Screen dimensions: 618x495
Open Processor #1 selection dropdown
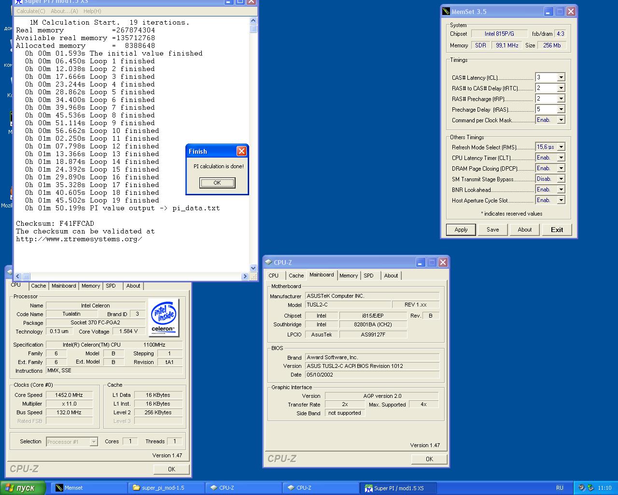(x=94, y=441)
